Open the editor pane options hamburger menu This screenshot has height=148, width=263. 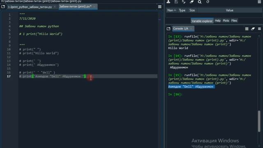tap(160, 7)
